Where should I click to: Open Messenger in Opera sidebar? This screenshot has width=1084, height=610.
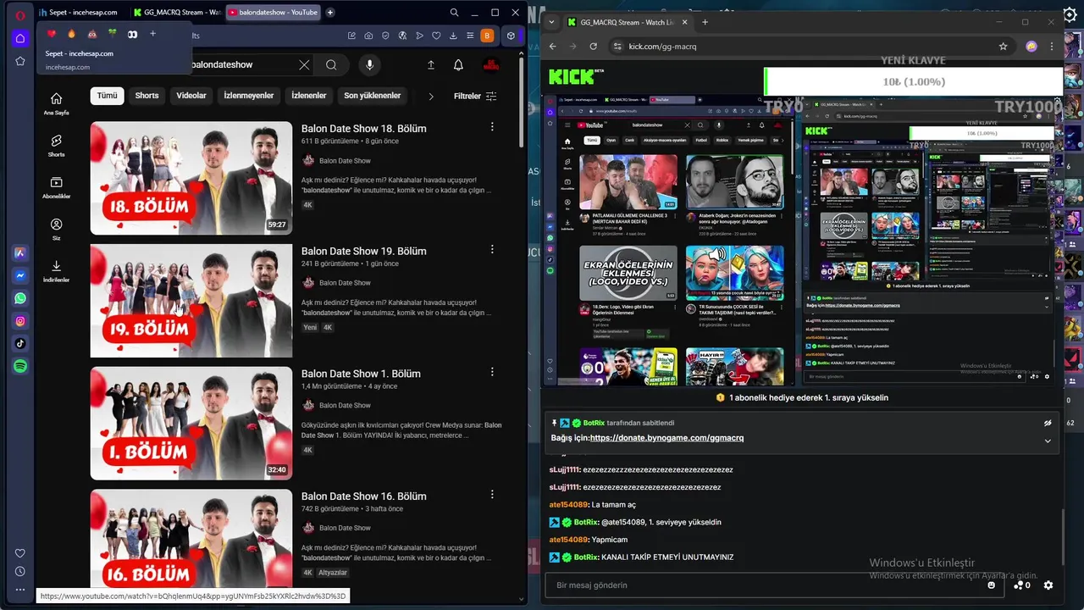[x=20, y=275]
